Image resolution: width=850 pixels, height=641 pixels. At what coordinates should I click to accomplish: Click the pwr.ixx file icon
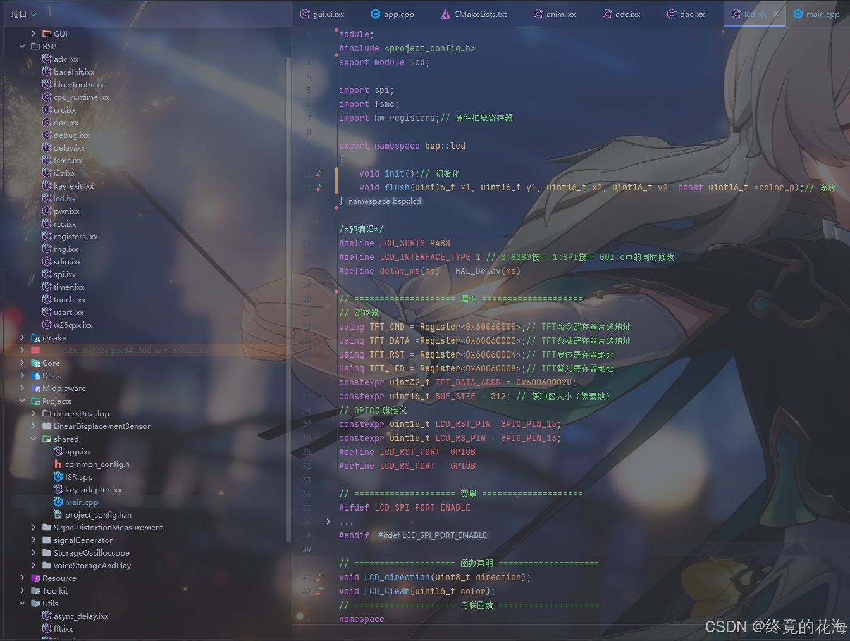coord(47,211)
